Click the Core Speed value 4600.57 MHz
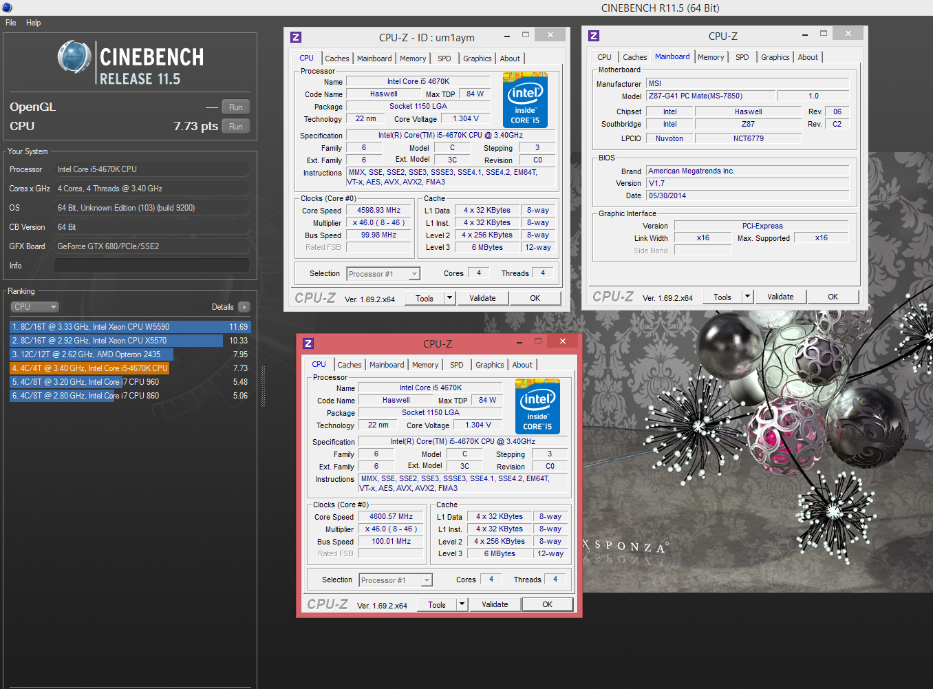 pyautogui.click(x=391, y=516)
